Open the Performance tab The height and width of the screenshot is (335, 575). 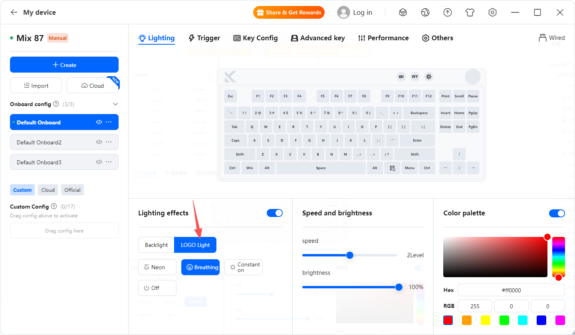click(383, 38)
